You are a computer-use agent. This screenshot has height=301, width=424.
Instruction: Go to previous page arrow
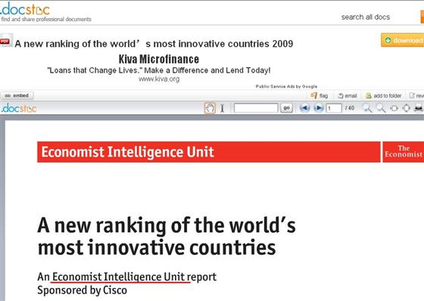click(x=304, y=108)
